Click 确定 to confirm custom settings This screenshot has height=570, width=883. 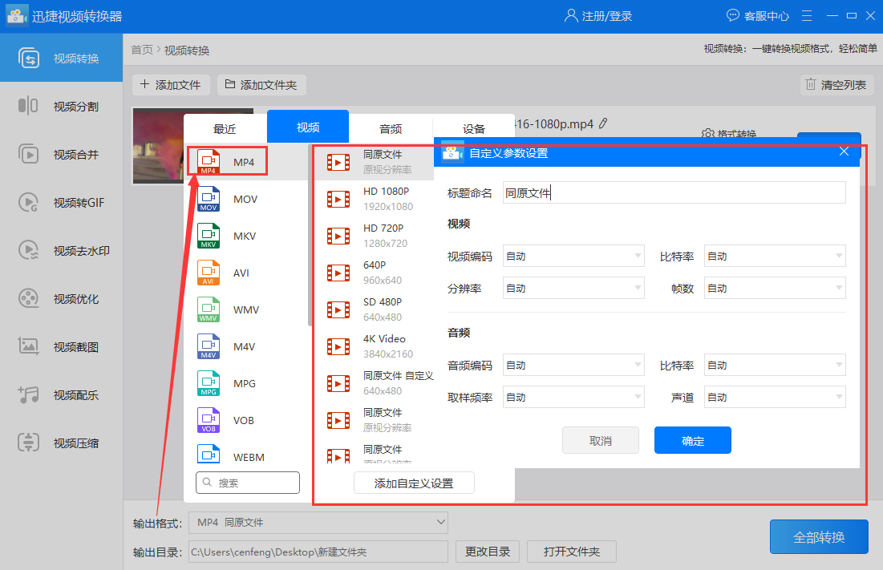pos(693,441)
